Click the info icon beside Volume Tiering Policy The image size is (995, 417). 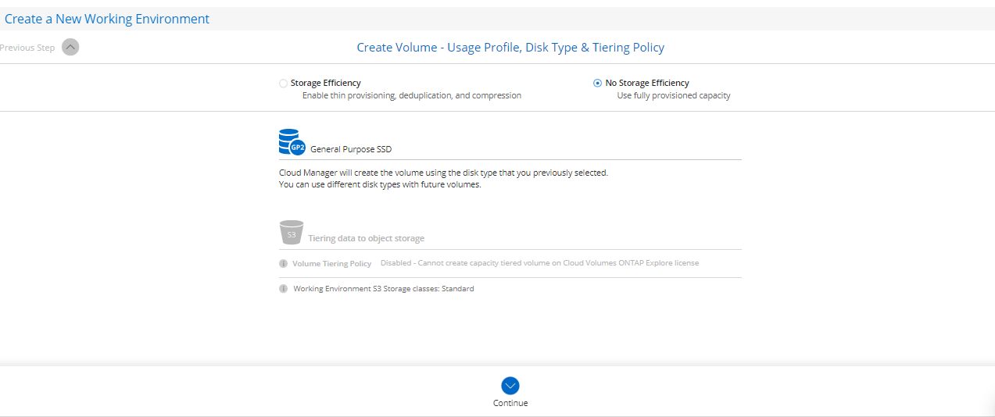click(283, 264)
